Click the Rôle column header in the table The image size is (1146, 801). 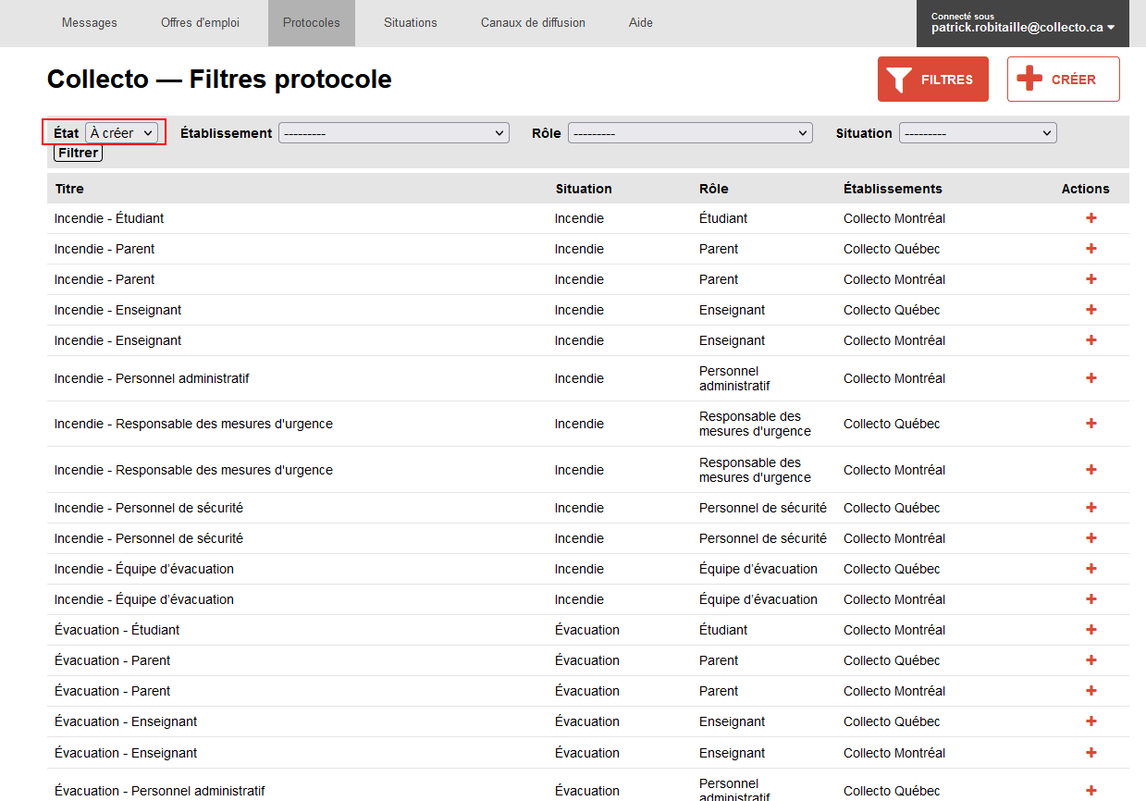(x=714, y=189)
